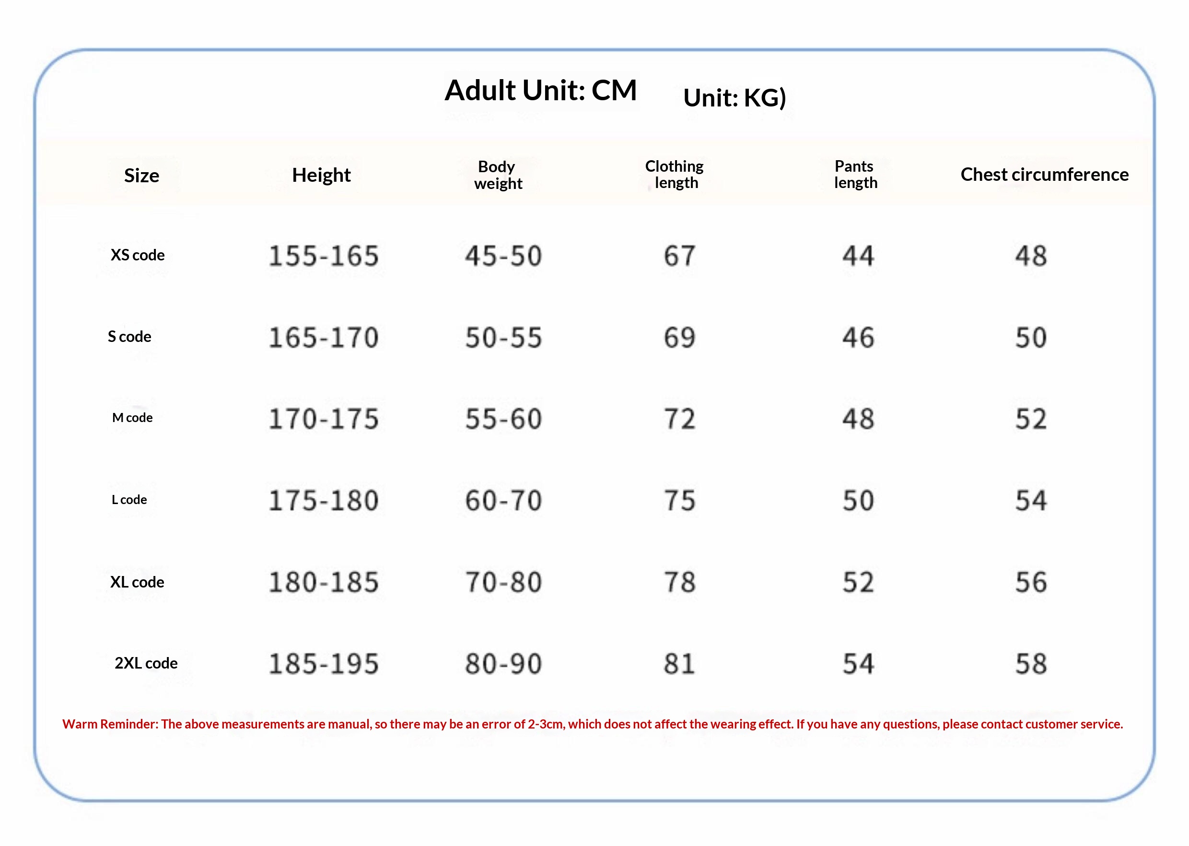This screenshot has width=1189, height=846.
Task: Select the 2XL chest circumference value 58
Action: point(1030,665)
